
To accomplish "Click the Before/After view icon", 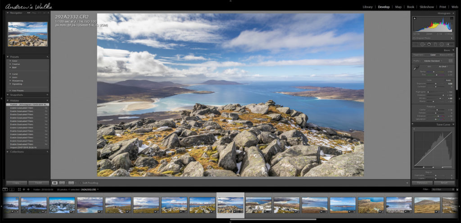I will 63,183.
